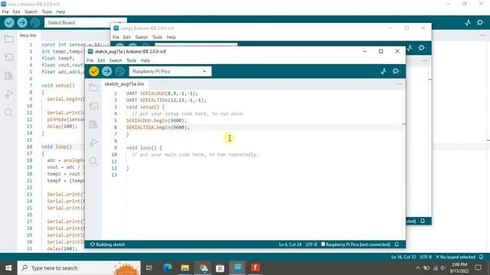This screenshot has height=275, width=490.
Task: Click line 1 UART SERIALDUO code
Action: tap(162, 93)
